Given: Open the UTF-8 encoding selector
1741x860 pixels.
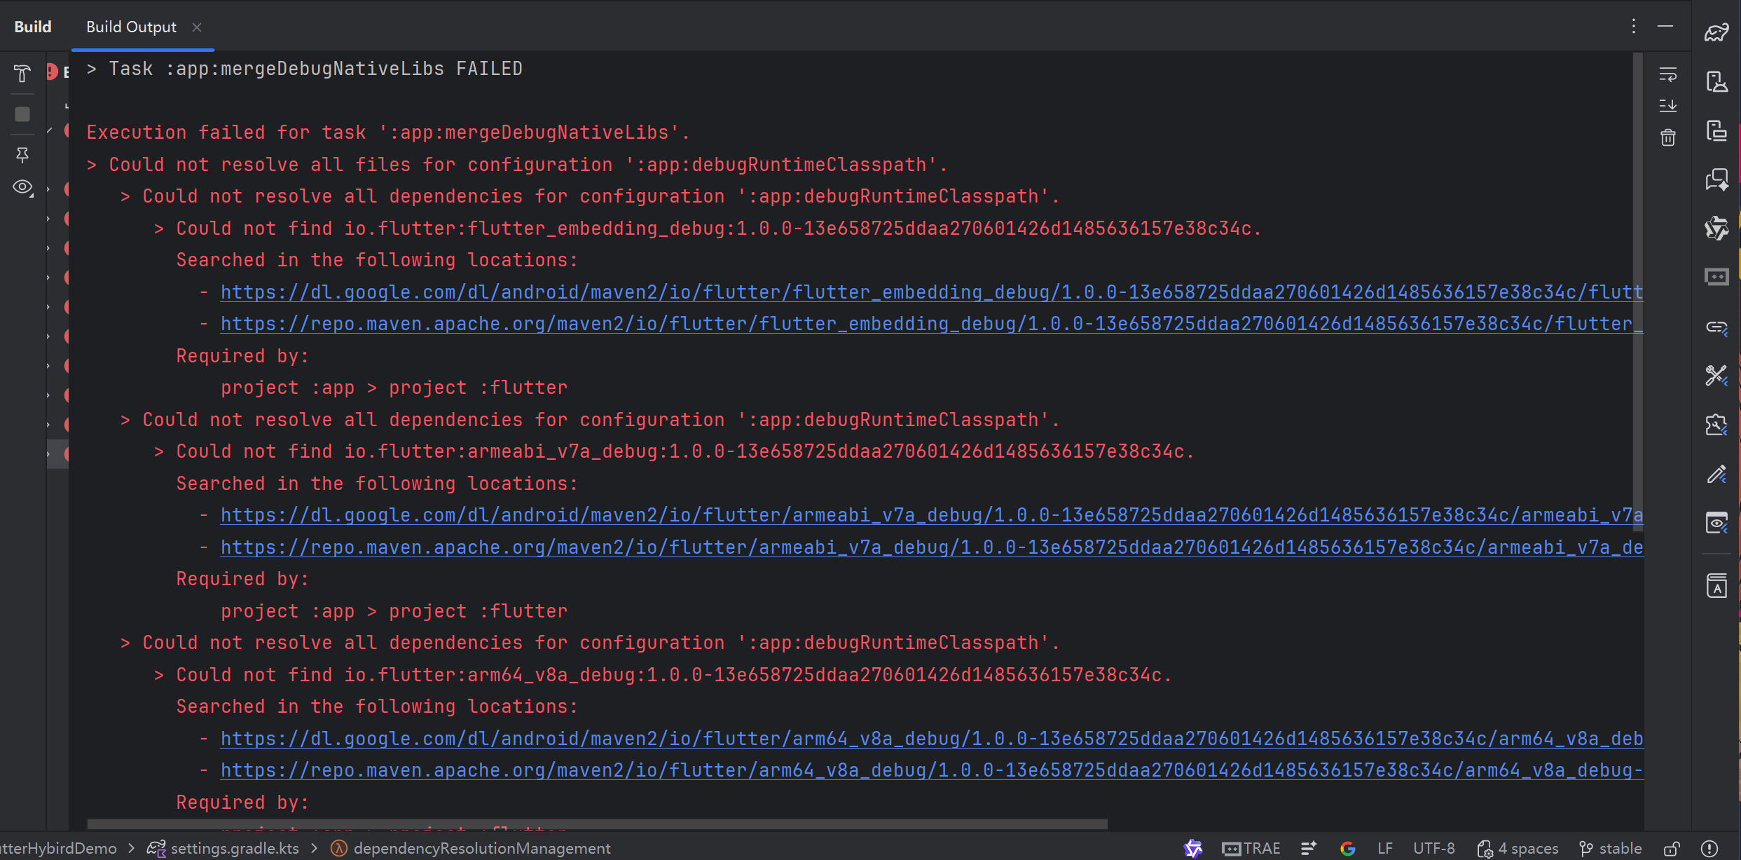Looking at the screenshot, I should point(1433,849).
